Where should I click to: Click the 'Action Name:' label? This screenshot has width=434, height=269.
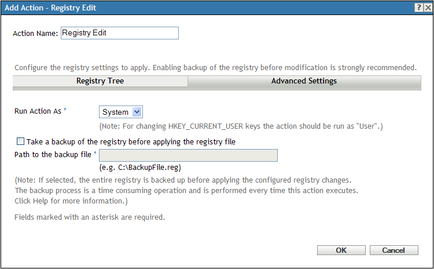35,34
